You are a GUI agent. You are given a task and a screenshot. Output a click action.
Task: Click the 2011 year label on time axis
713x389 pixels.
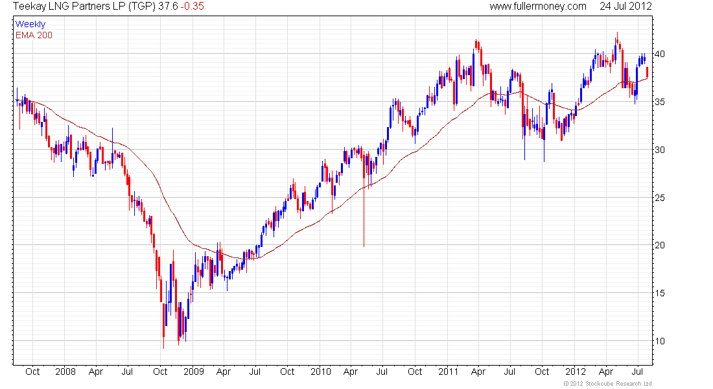[x=448, y=371]
